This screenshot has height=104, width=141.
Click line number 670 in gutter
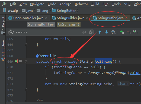[x=10, y=67]
